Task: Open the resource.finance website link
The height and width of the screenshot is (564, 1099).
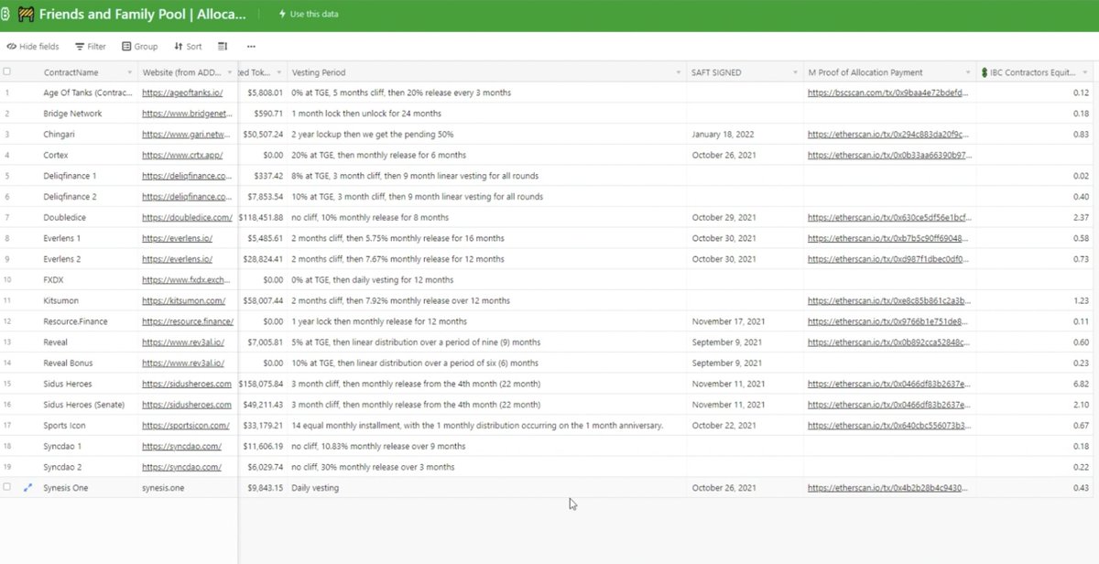Action: tap(188, 321)
